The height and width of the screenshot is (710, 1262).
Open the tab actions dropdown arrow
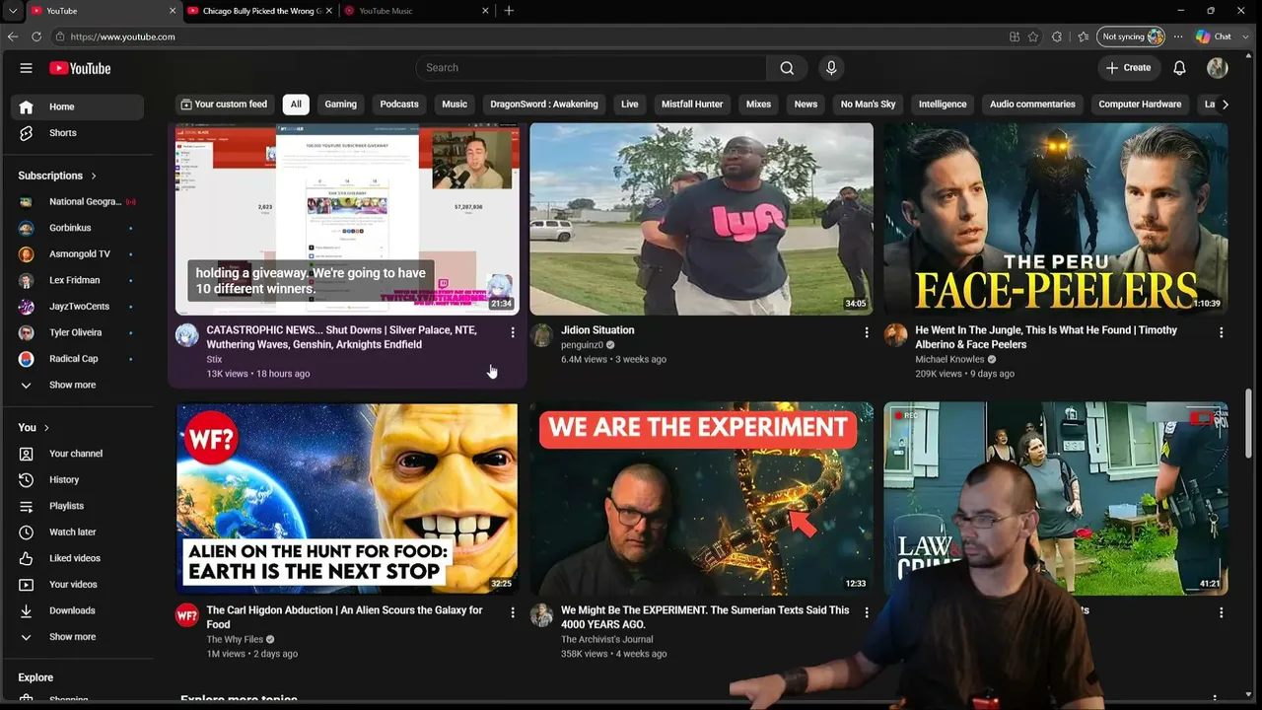coord(13,11)
